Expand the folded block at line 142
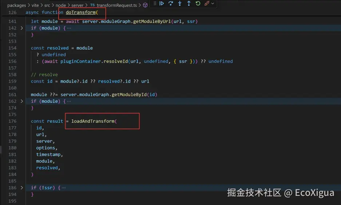 (22, 28)
